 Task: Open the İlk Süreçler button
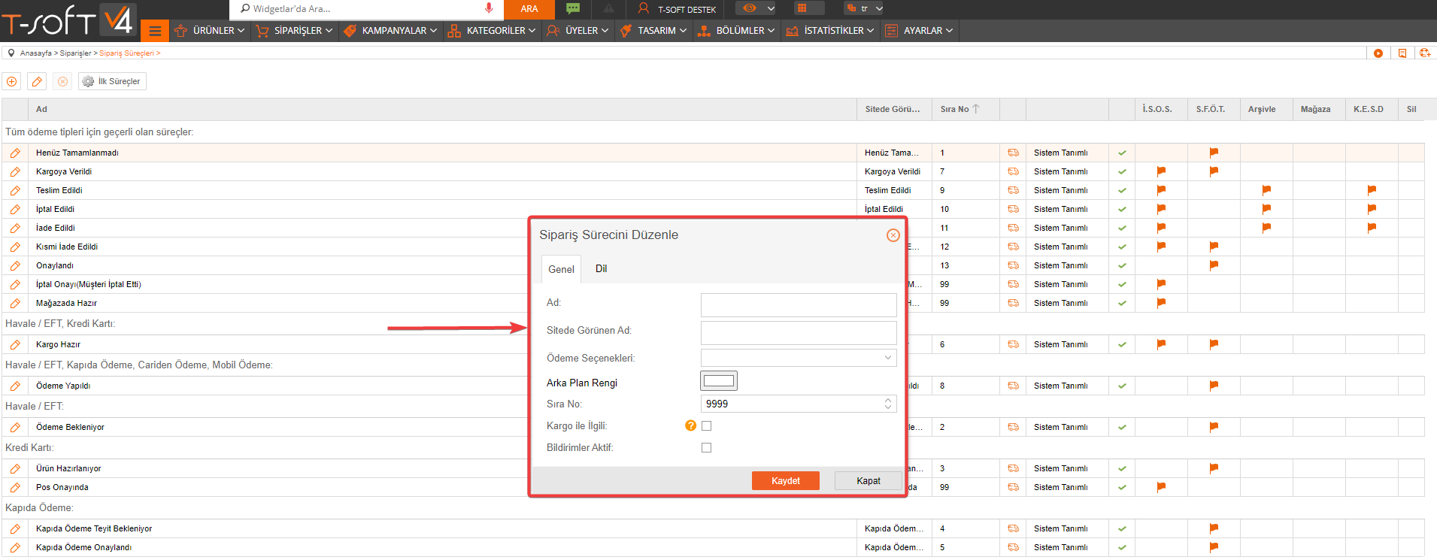[x=112, y=81]
